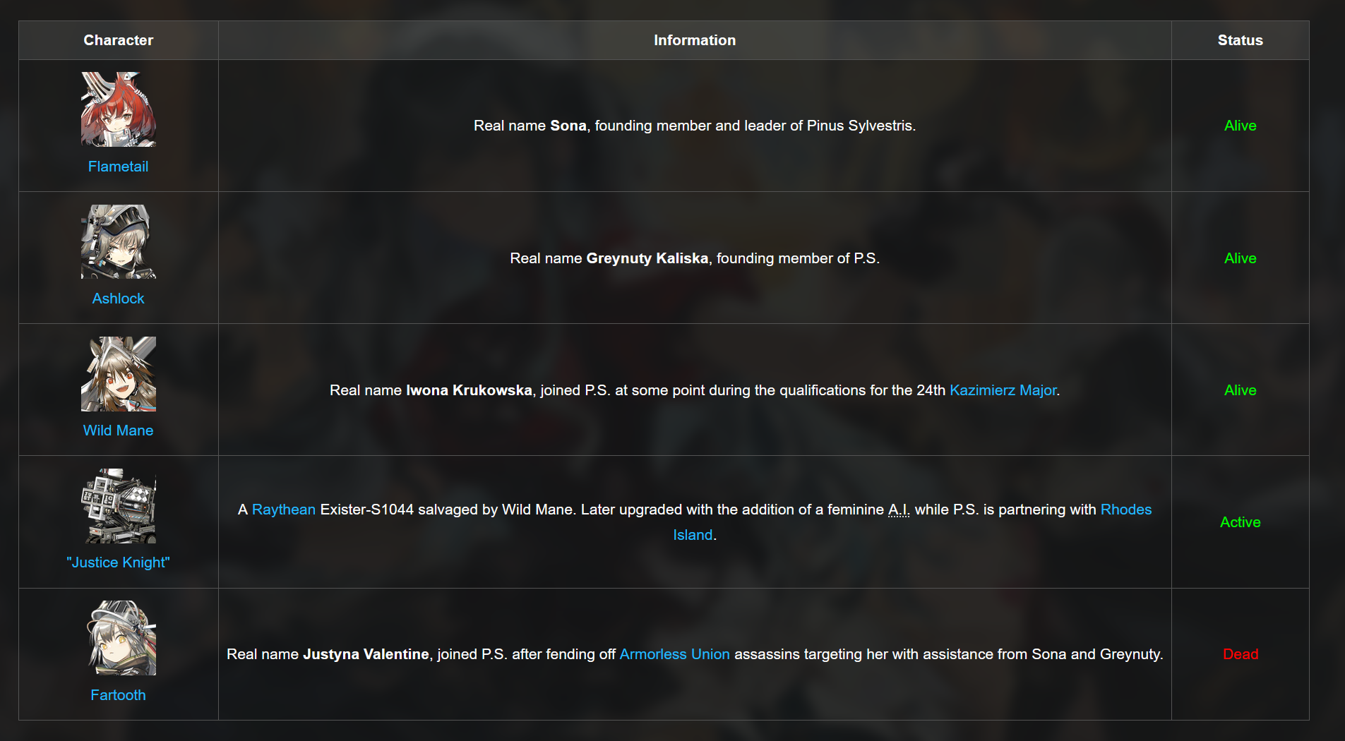
Task: Click Ashlock's Alive status
Action: pyautogui.click(x=1241, y=258)
